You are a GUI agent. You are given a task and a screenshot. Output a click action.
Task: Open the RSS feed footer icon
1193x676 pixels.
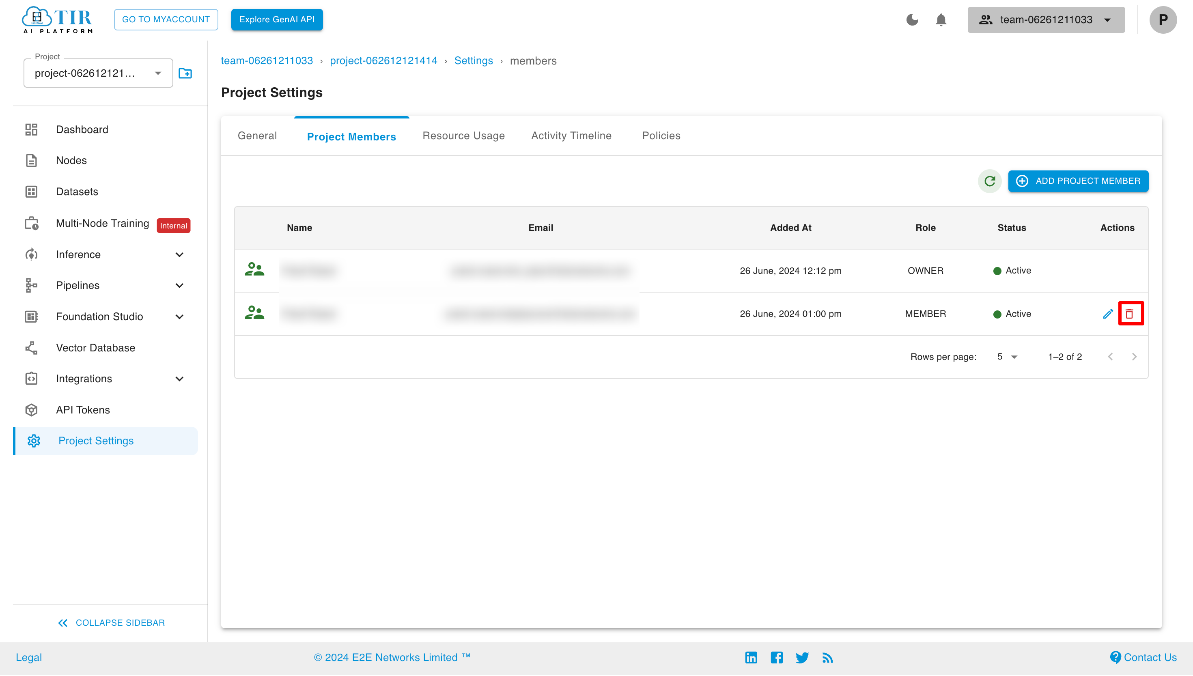827,657
